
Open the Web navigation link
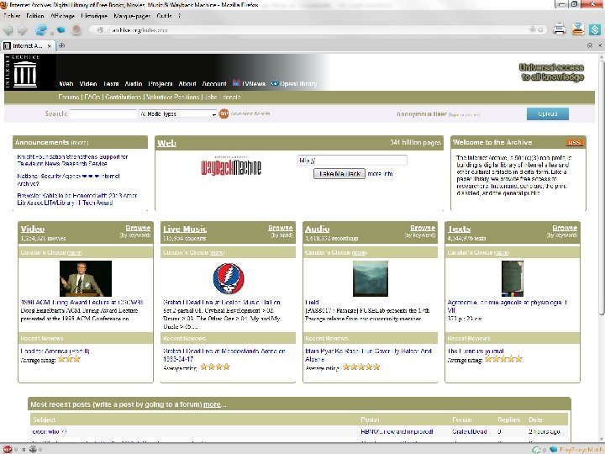[66, 84]
